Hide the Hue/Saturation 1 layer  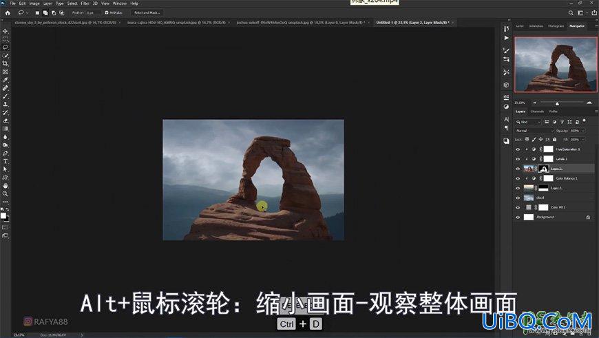(518, 149)
